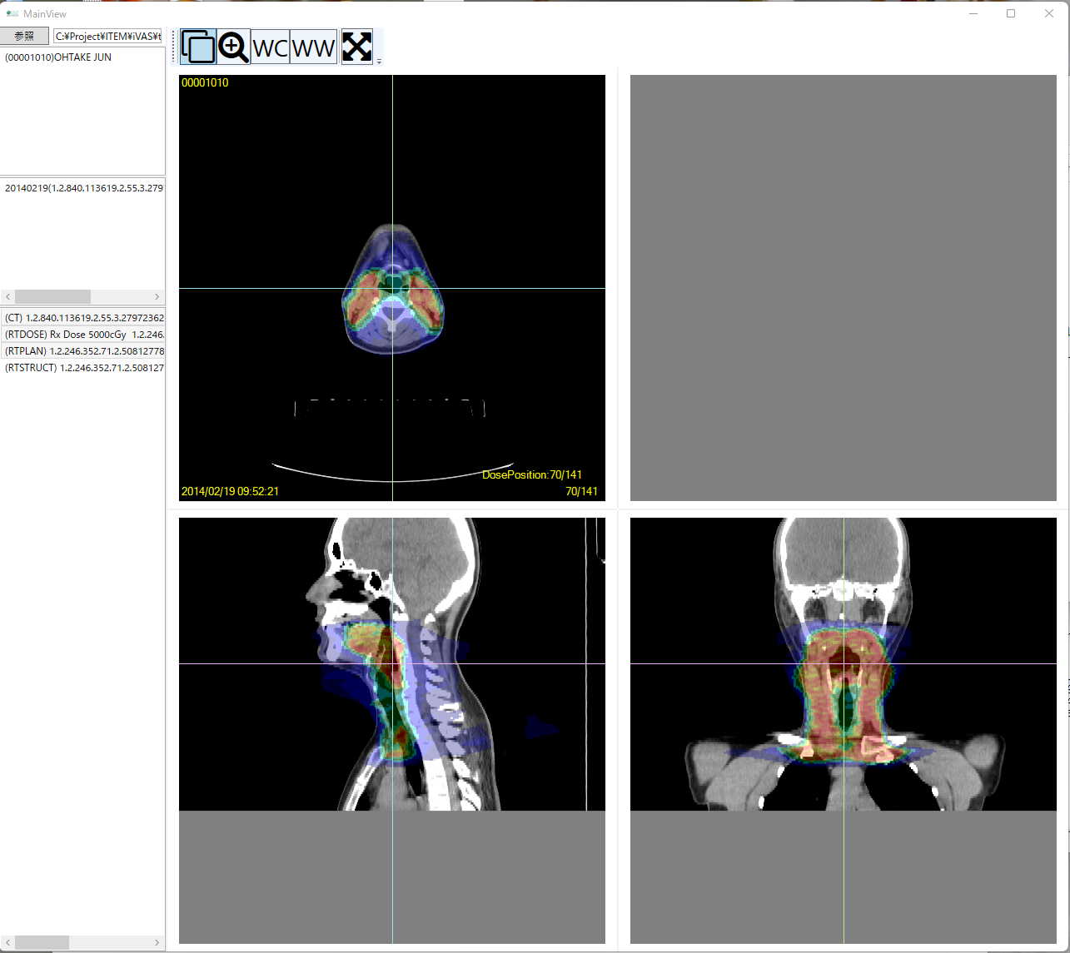Click the series list horizontal scrollbar thumb
The width and height of the screenshot is (1070, 953).
(42, 943)
